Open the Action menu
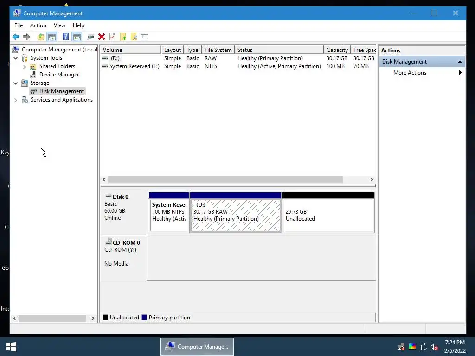The width and height of the screenshot is (475, 356). coord(38,25)
